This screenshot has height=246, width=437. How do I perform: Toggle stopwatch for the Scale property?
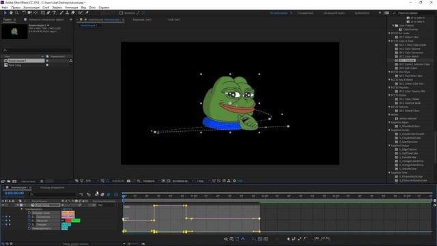point(29,221)
